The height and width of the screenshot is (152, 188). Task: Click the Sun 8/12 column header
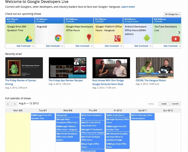pyautogui.click(x=168, y=110)
